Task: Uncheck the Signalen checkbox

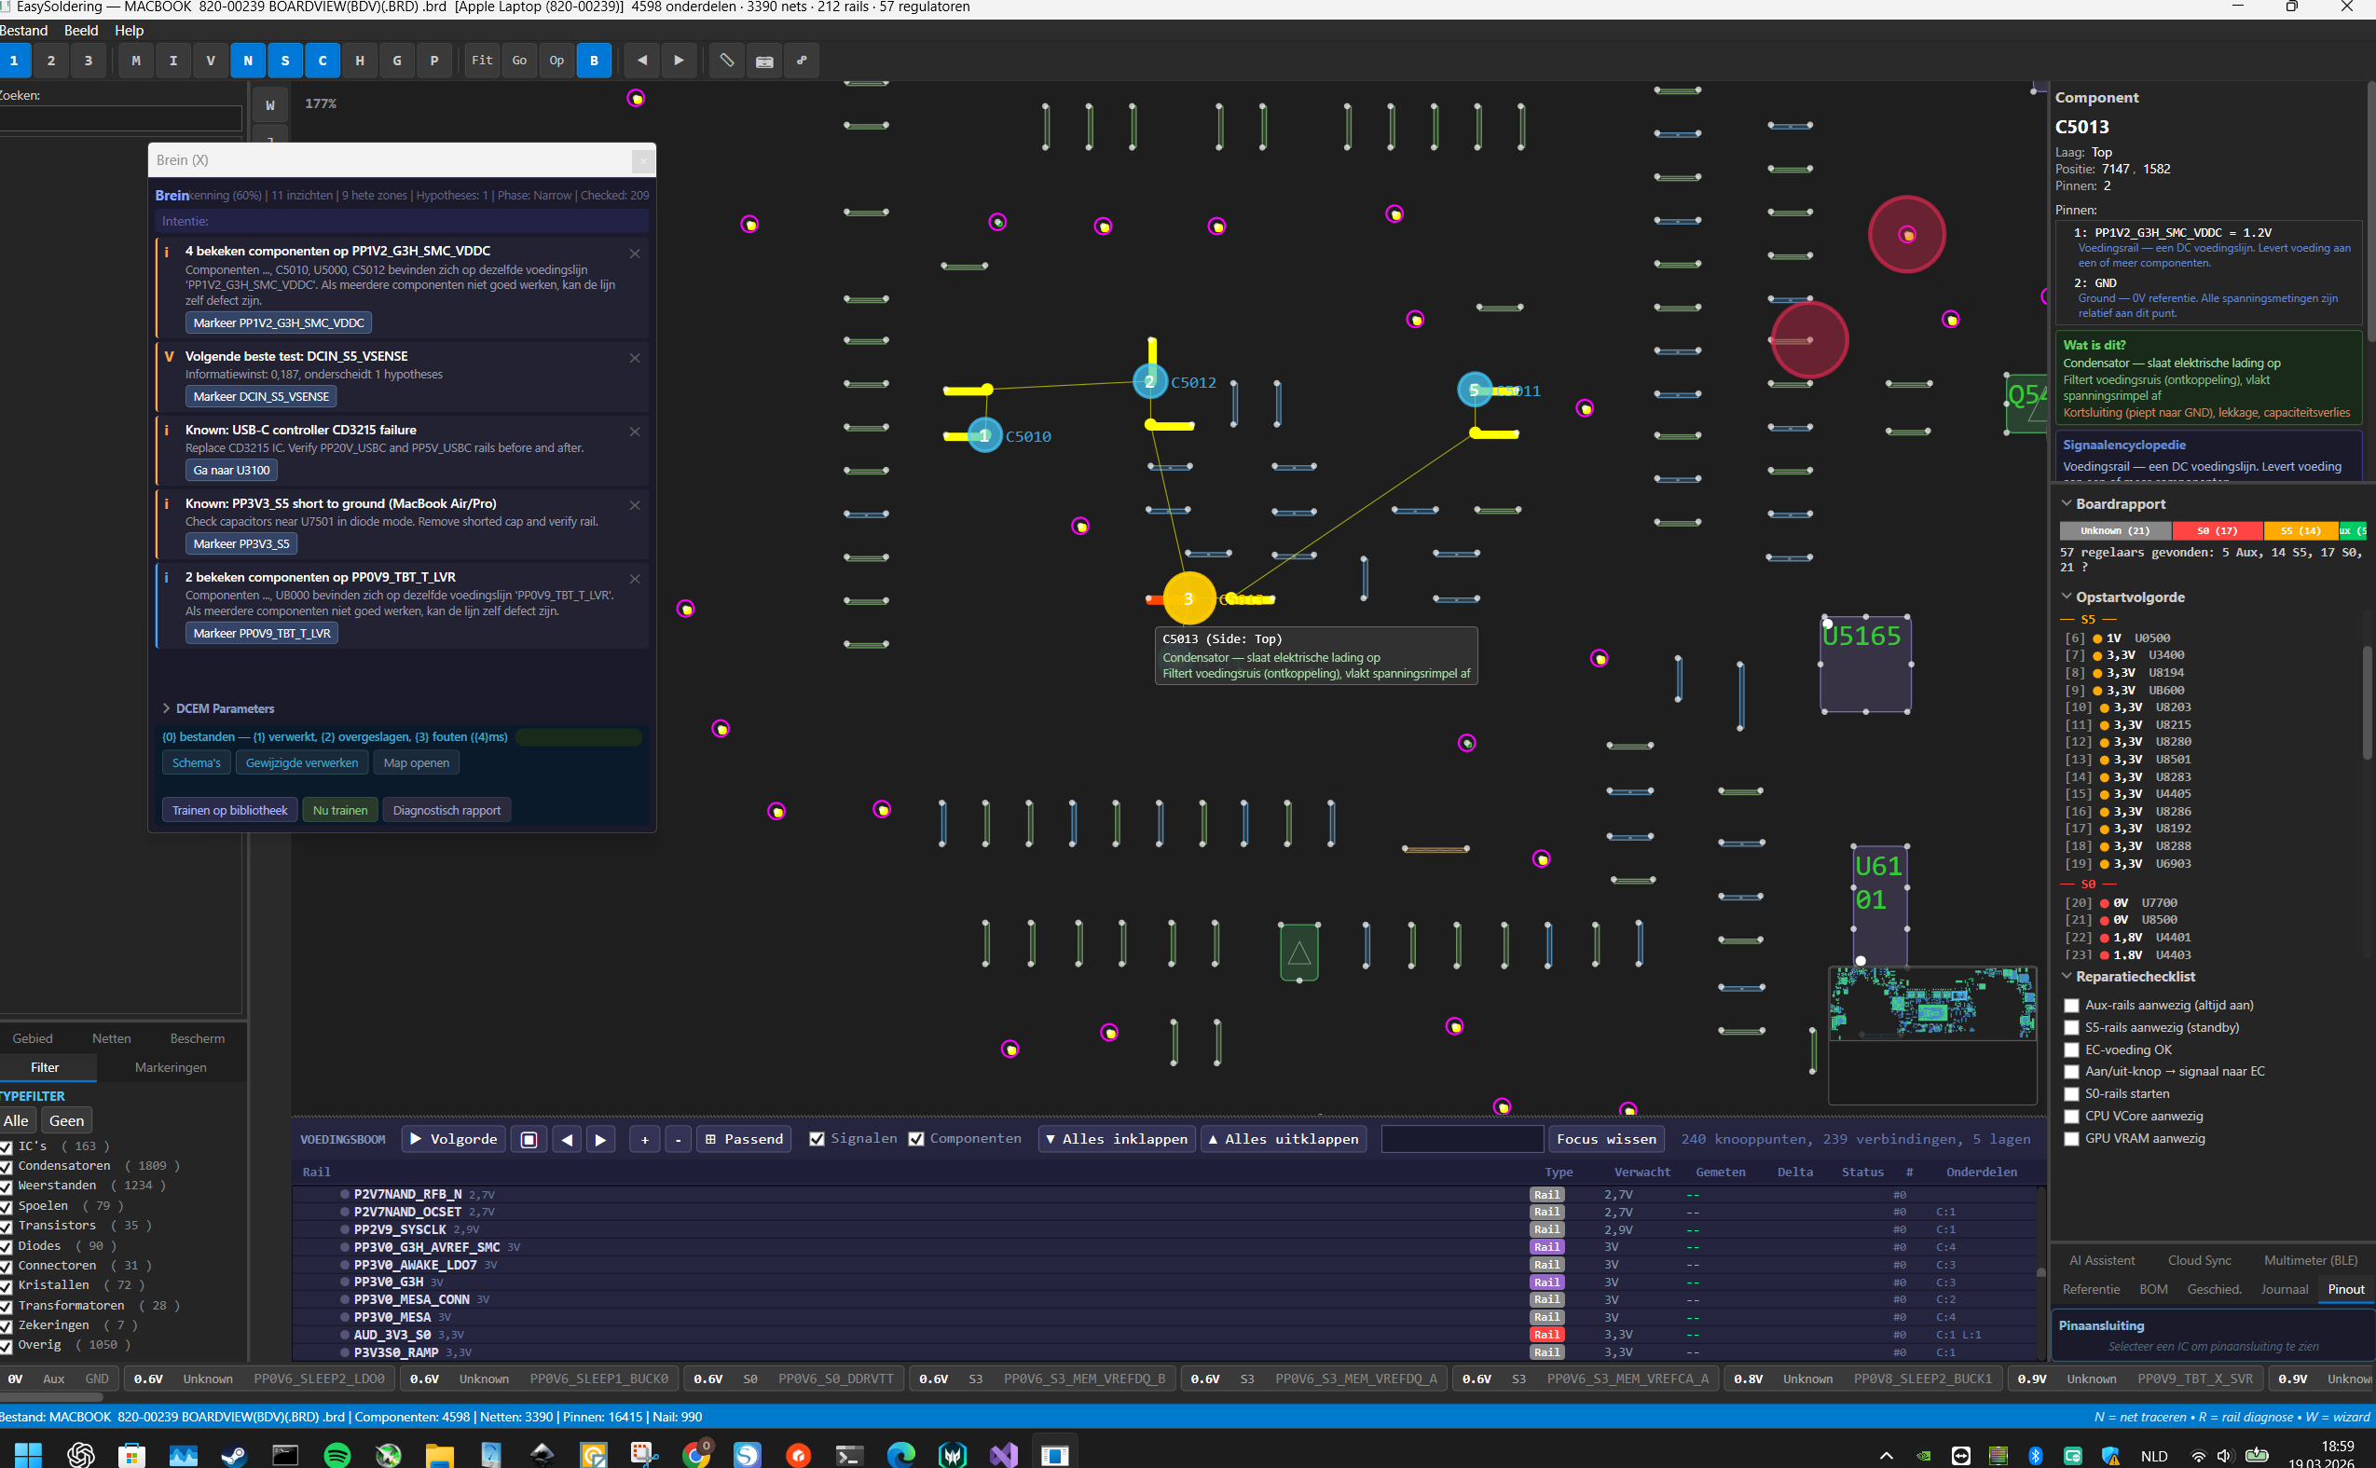Action: point(817,1139)
